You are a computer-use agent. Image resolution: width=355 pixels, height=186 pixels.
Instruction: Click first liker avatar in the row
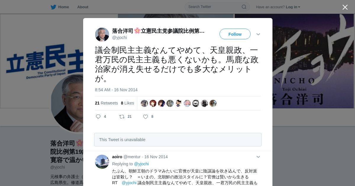tap(144, 103)
